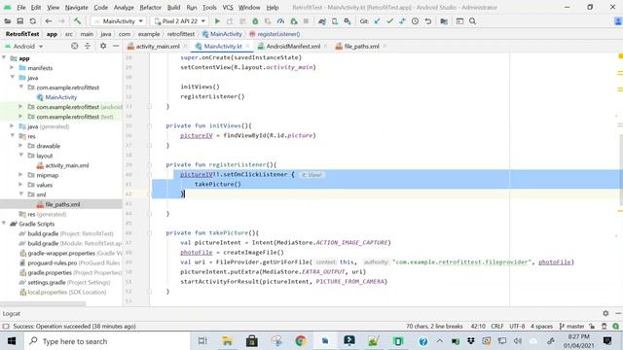Viewport: 623px width, 350px height.
Task: Click the Attach Debugger to Process icon
Action: tap(294, 21)
